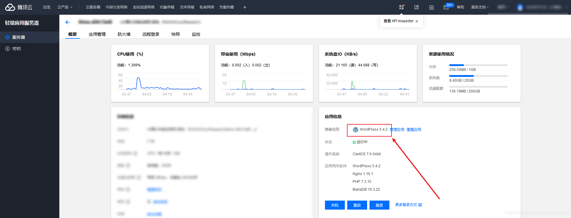Click the 内存 usage progress bar
571x218 pixels.
click(x=478, y=65)
